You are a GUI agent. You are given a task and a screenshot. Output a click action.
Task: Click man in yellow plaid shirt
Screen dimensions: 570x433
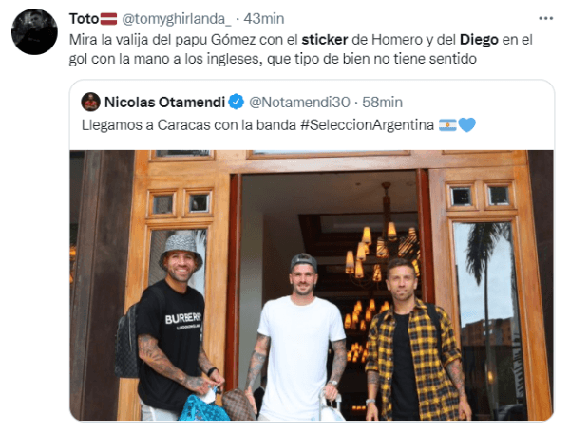click(x=416, y=340)
